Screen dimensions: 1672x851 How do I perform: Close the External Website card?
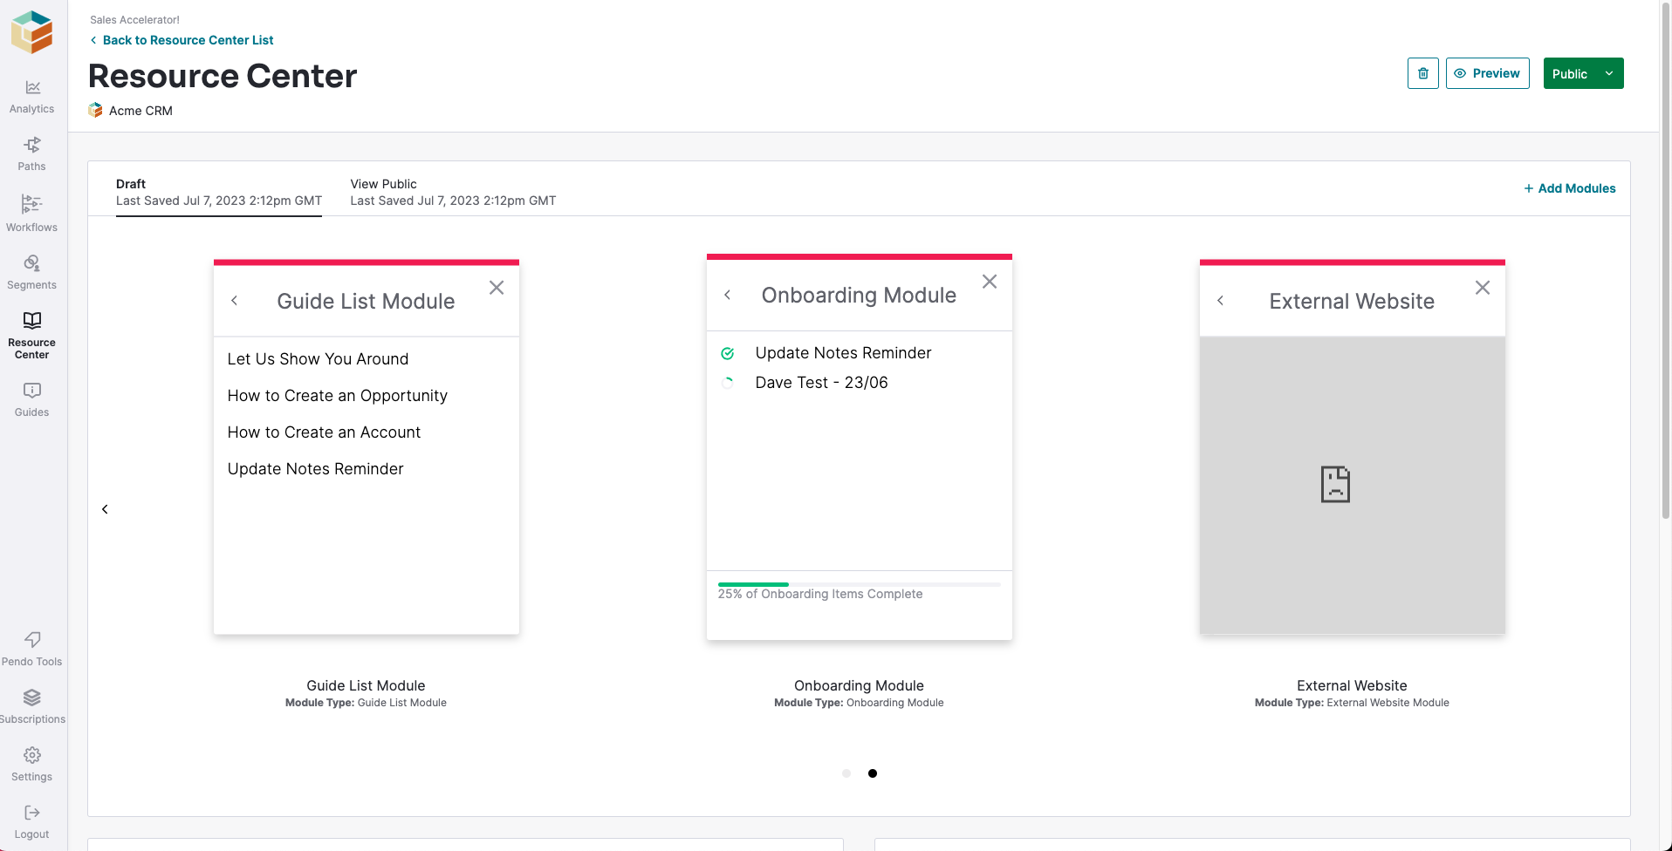pyautogui.click(x=1483, y=288)
